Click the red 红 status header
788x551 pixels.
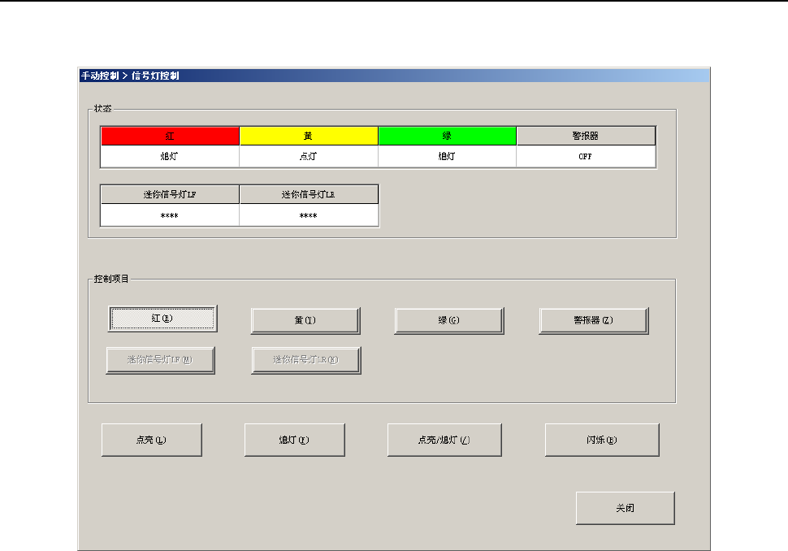pos(170,136)
